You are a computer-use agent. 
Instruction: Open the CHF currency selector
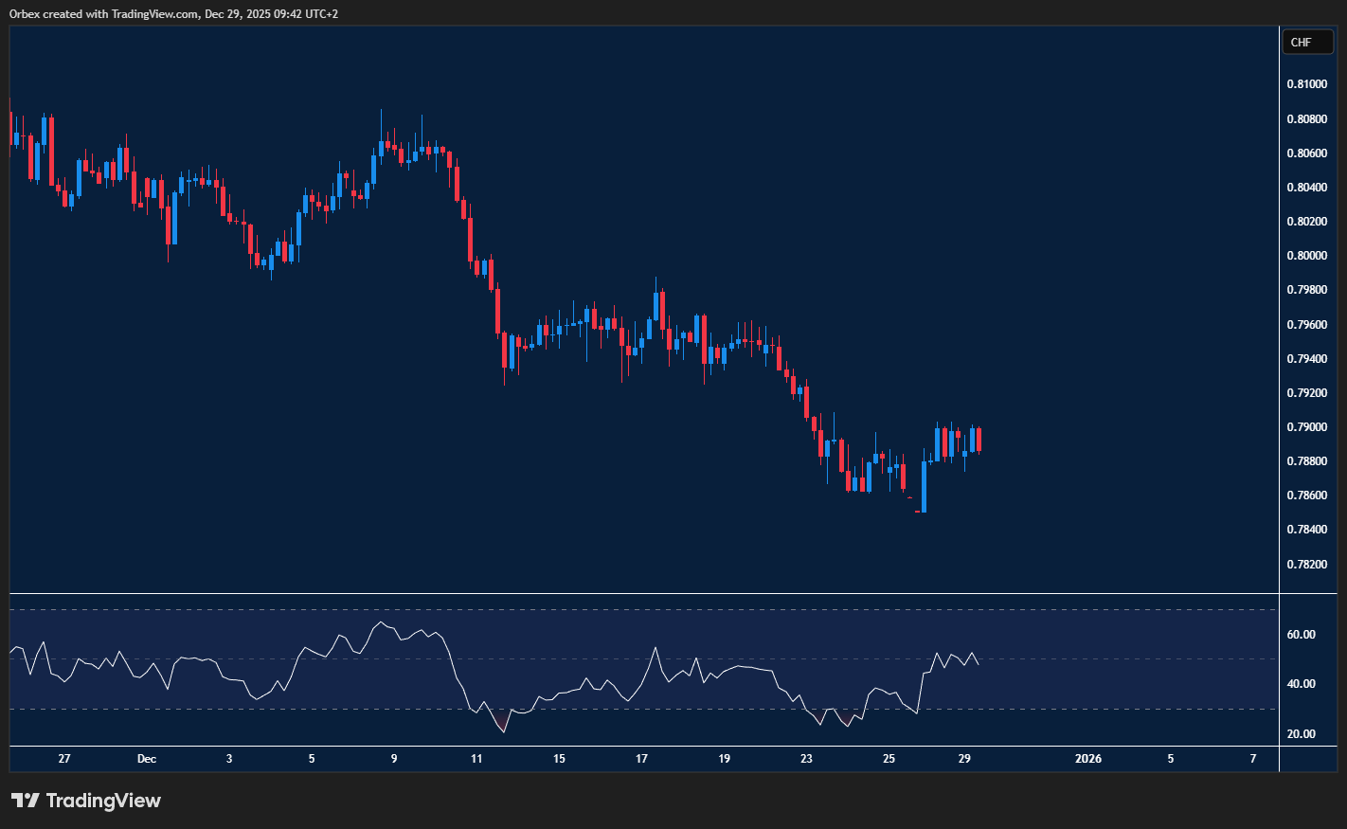(1306, 42)
